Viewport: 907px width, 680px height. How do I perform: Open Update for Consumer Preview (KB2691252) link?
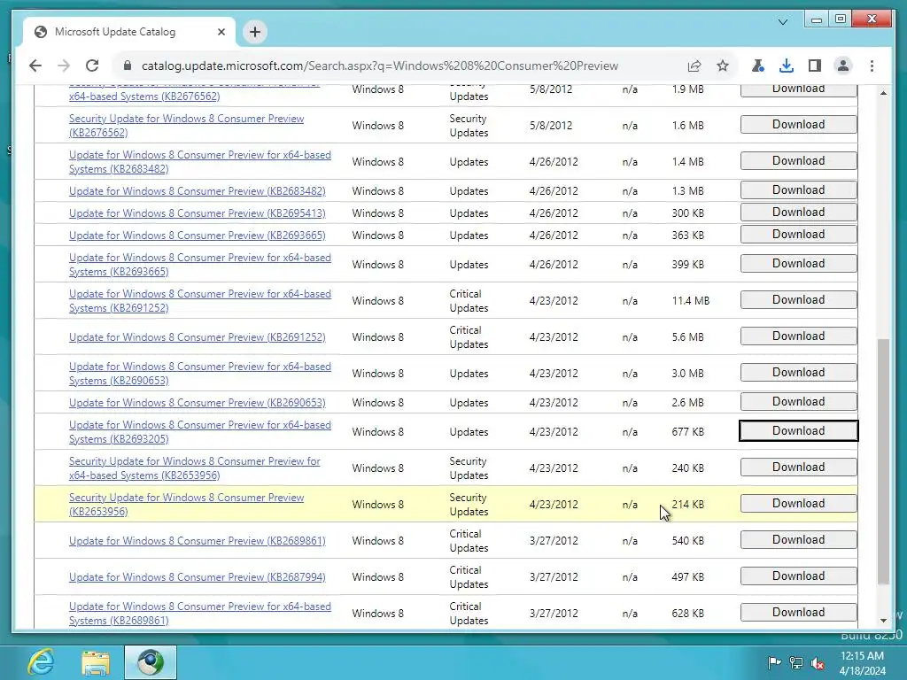198,337
